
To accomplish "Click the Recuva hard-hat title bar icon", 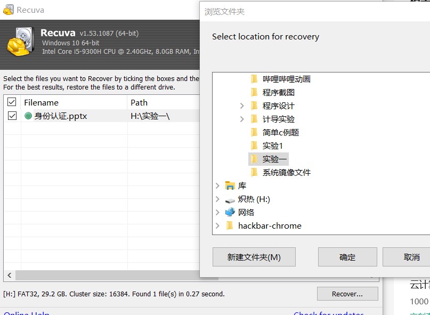I will pyautogui.click(x=8, y=10).
